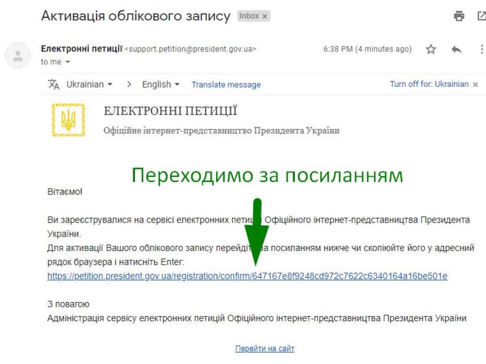Image resolution: width=486 pixels, height=364 pixels.
Task: Expand recipient details arrow next to 'to me'
Action: (68, 62)
